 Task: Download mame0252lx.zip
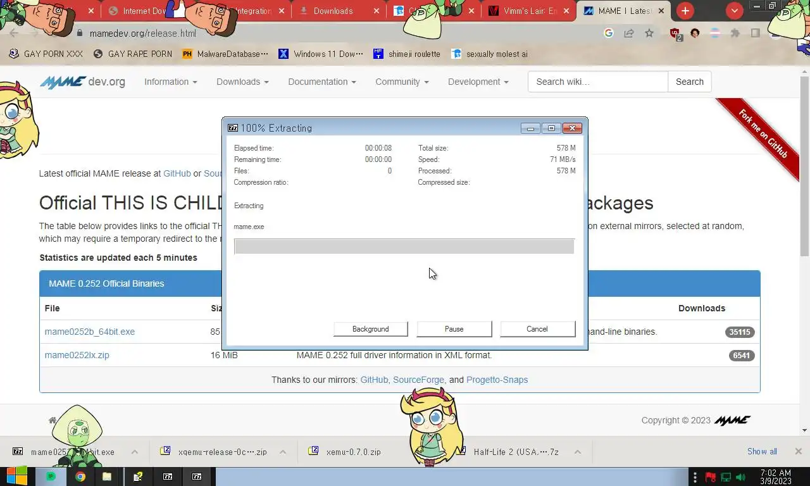coord(77,355)
